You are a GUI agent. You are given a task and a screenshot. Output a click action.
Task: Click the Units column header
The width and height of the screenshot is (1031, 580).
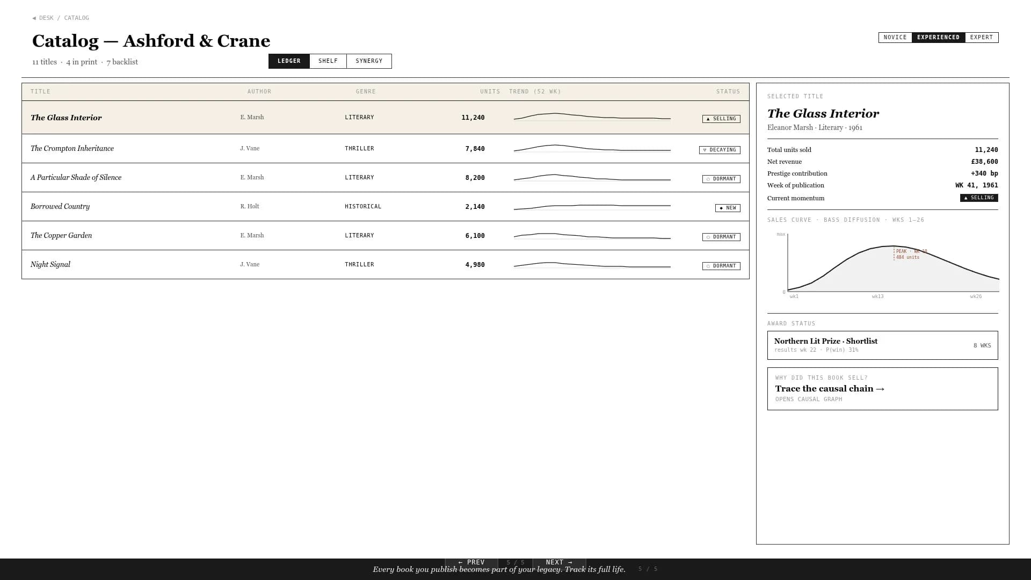(x=490, y=92)
